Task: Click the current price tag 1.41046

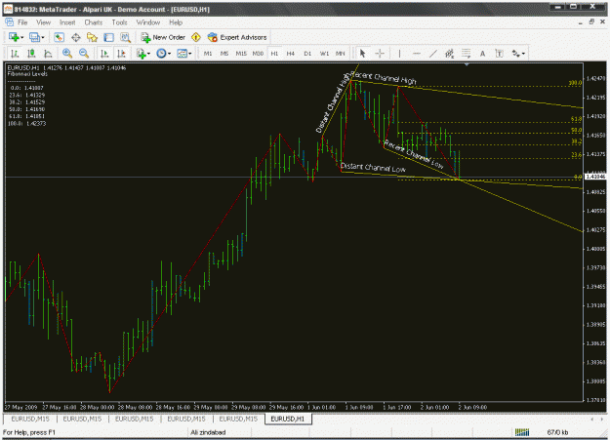Action: pos(595,177)
